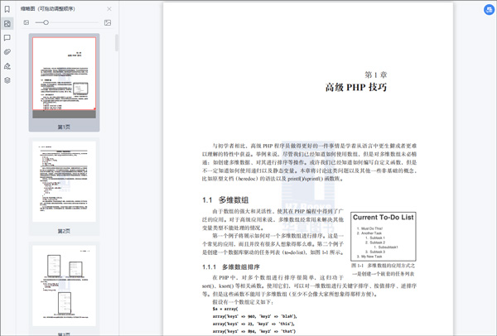Click the Current To-Do List figure

coord(384,237)
